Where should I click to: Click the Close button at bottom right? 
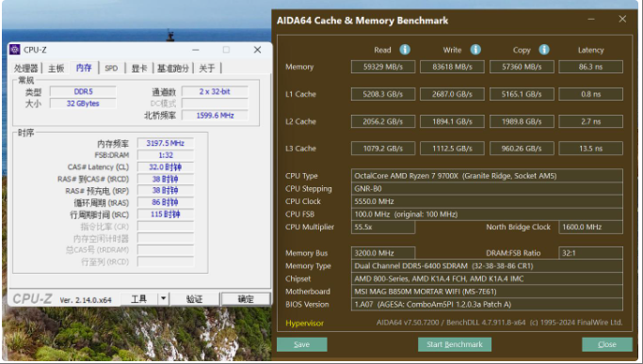[x=607, y=344]
